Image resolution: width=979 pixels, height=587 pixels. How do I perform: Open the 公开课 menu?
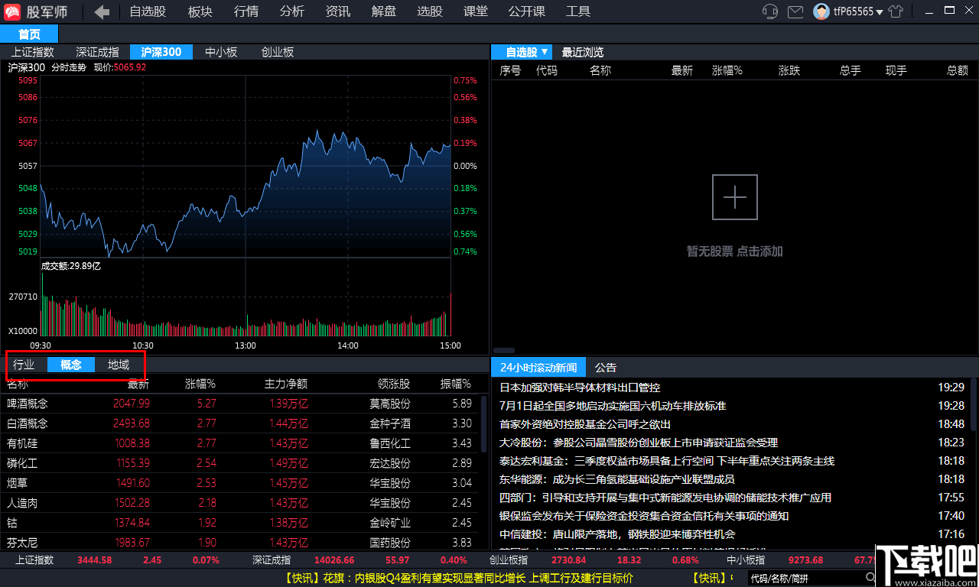527,11
